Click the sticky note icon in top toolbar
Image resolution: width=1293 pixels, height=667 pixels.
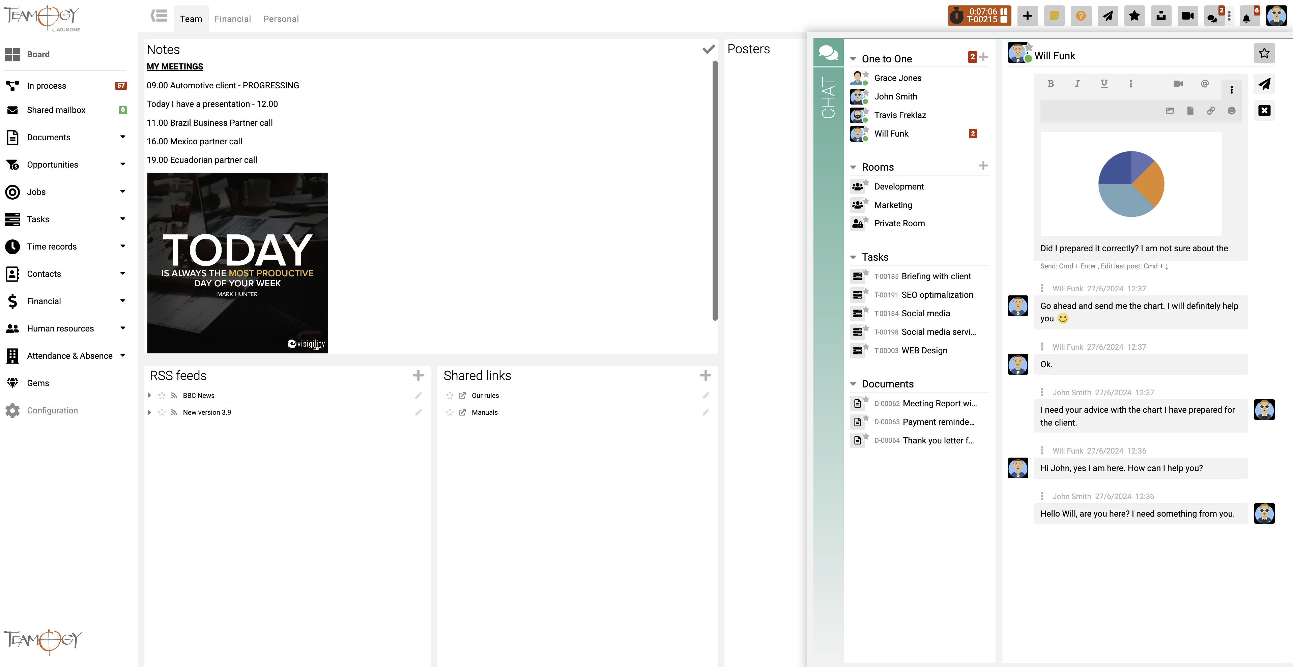[1054, 16]
